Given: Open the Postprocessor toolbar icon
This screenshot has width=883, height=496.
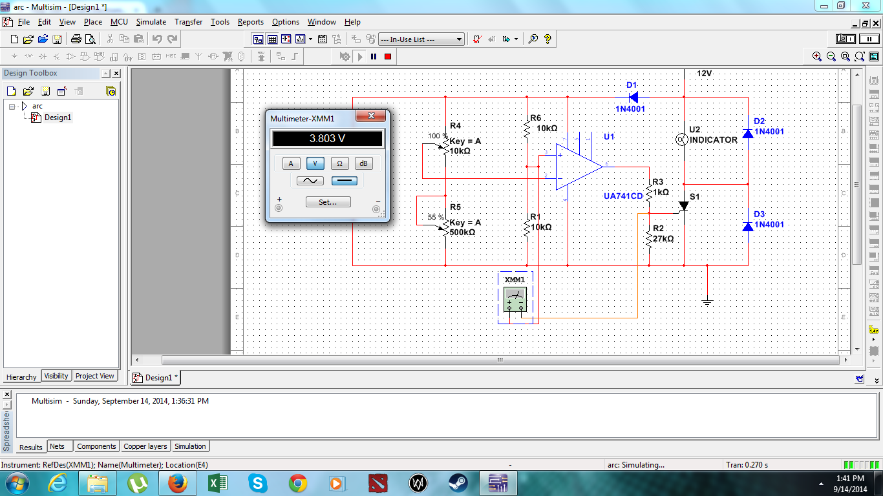Looking at the screenshot, I should (323, 39).
